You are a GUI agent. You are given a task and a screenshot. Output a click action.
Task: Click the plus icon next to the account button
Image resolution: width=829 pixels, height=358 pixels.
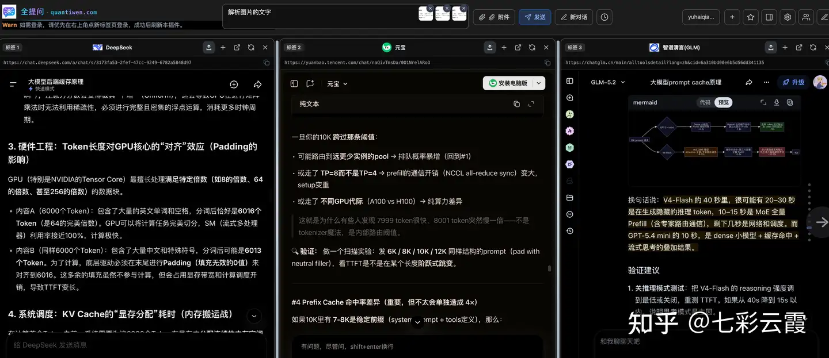732,17
